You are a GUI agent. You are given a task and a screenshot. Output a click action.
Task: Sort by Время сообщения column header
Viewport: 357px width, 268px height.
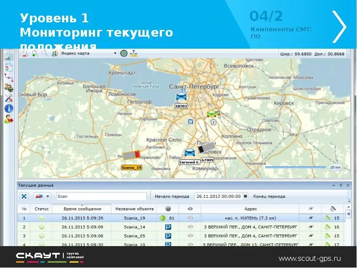point(82,209)
